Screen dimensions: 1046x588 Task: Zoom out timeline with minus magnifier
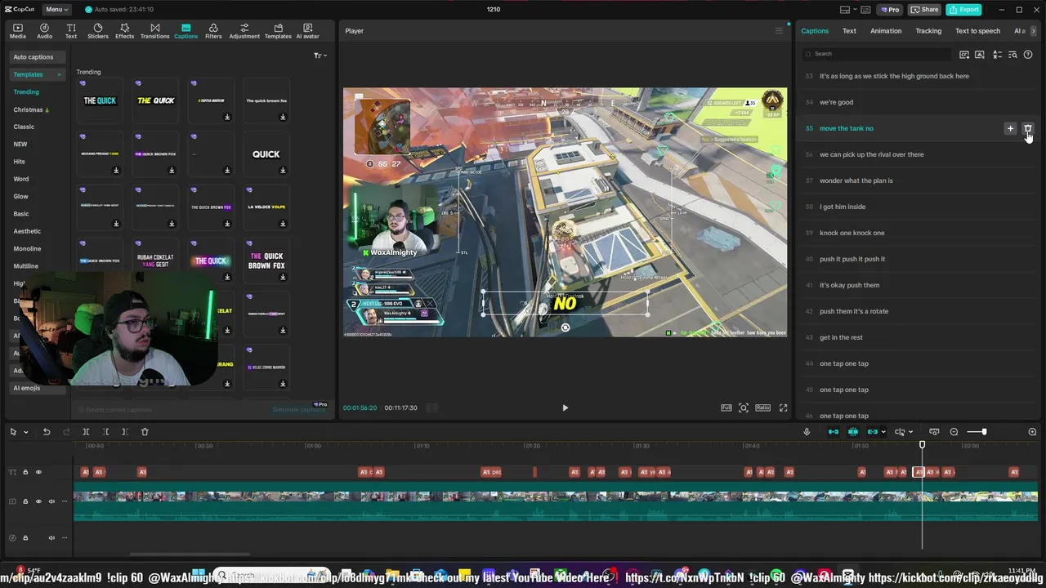954,432
